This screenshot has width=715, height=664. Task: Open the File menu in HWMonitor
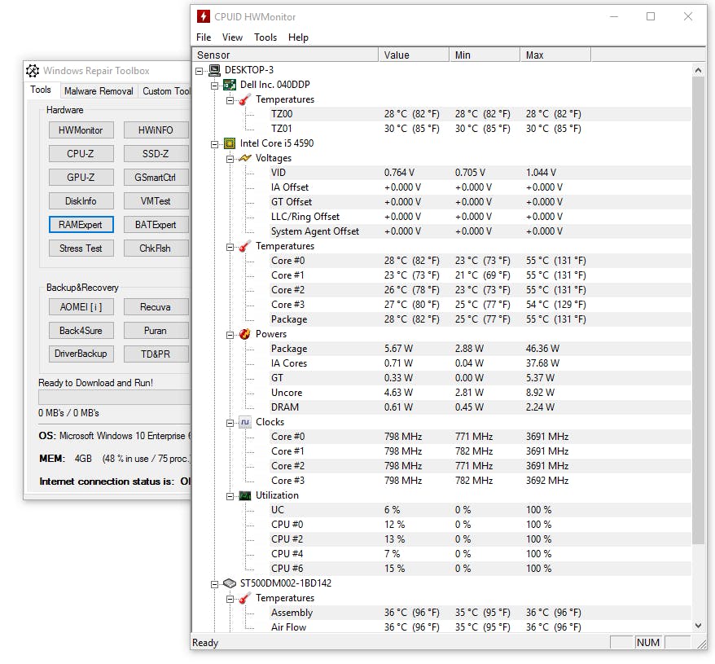coord(204,37)
